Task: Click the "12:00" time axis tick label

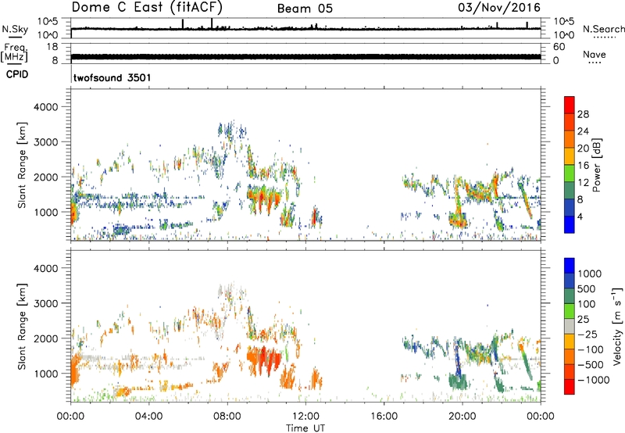Action: [x=305, y=417]
